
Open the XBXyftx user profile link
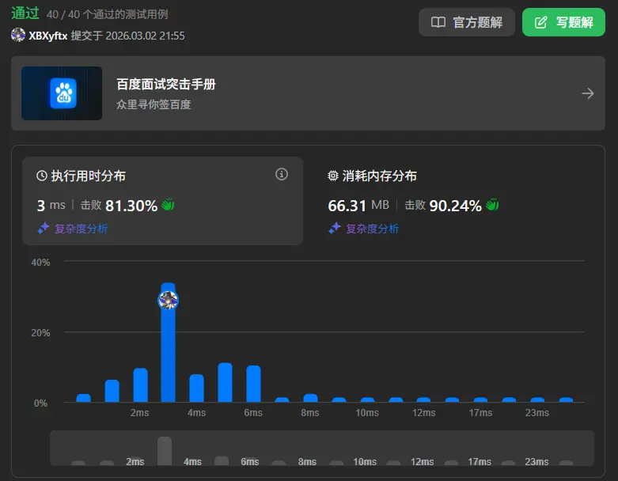[47, 36]
